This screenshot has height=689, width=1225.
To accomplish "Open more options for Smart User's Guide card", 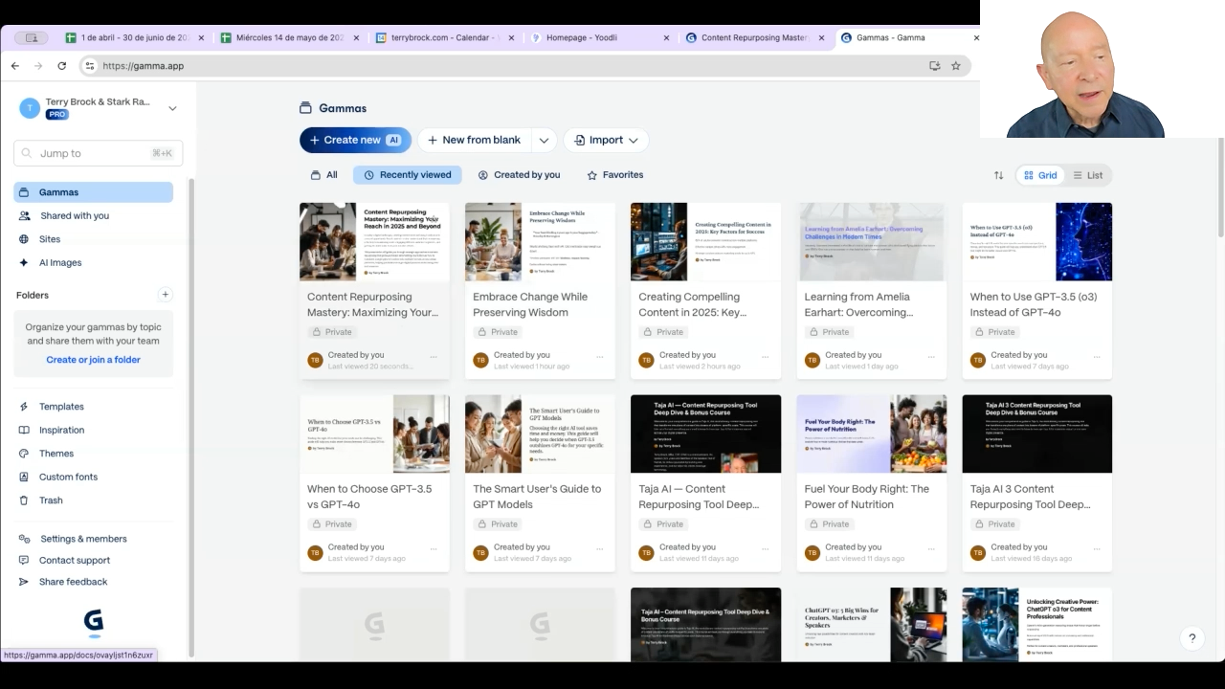I will (x=600, y=549).
